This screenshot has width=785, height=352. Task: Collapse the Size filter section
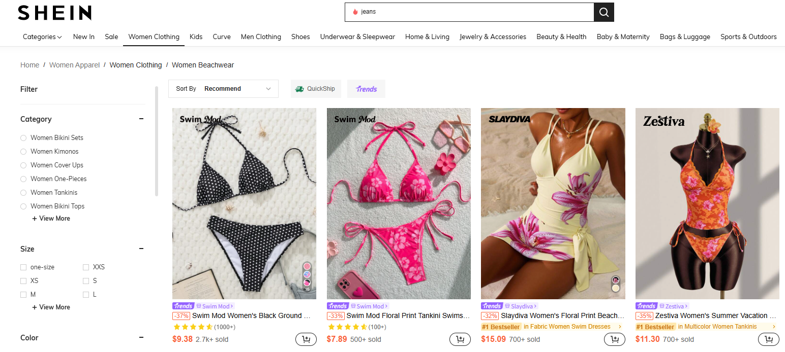[x=141, y=249]
